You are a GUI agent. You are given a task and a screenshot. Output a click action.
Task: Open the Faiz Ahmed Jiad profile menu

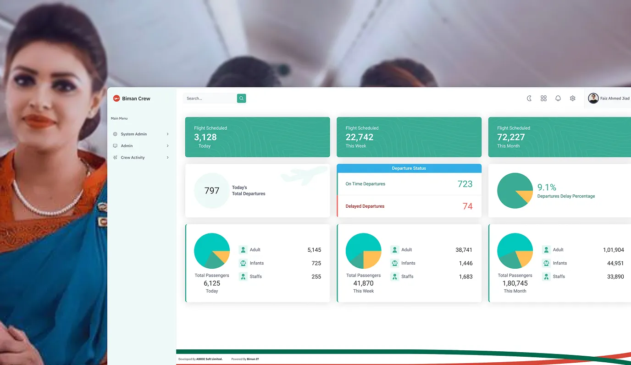[x=609, y=98]
